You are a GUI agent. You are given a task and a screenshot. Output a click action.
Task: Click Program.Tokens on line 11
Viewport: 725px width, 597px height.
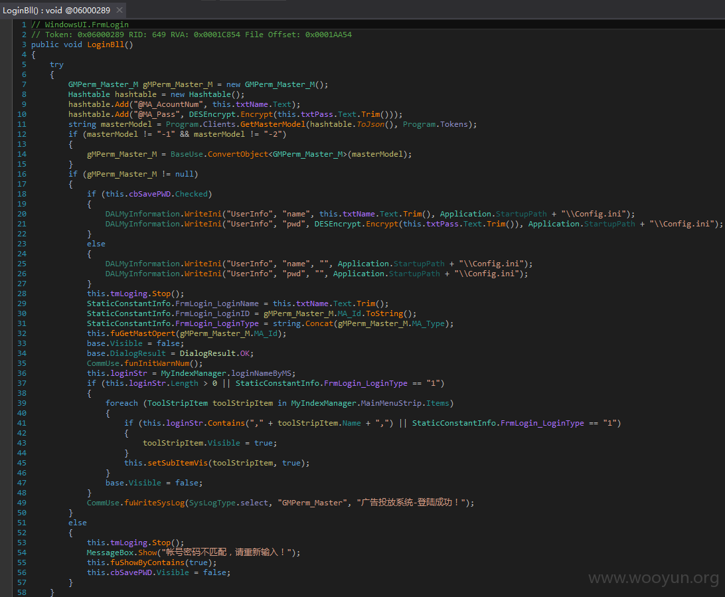(435, 124)
